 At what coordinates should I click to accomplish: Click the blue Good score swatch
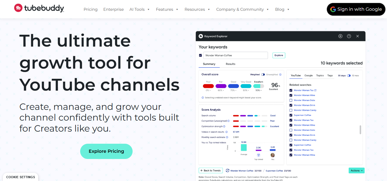(x=233, y=86)
